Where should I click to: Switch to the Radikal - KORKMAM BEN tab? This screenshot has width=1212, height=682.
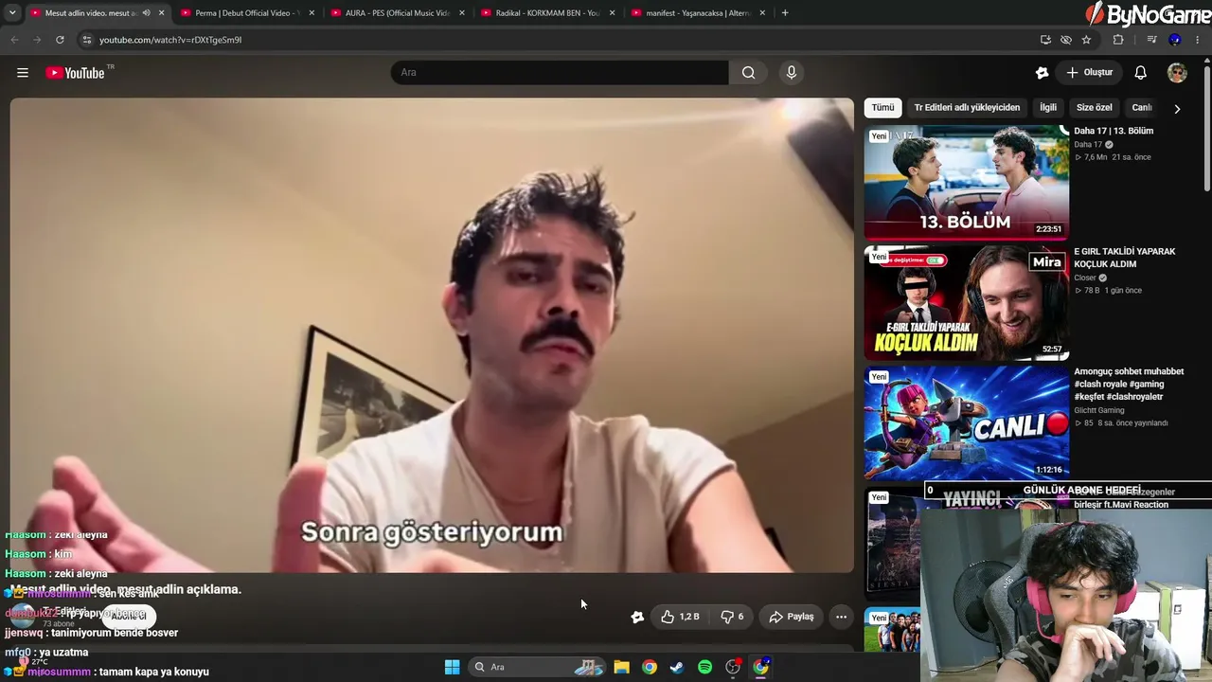pos(547,13)
